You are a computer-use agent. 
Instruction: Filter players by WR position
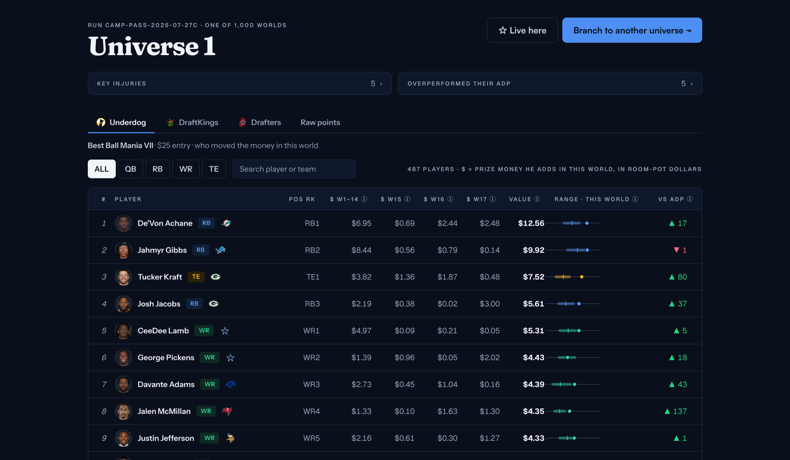186,169
